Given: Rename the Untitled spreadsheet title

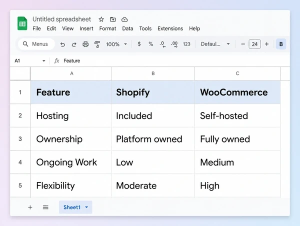Looking at the screenshot, I should 61,19.
